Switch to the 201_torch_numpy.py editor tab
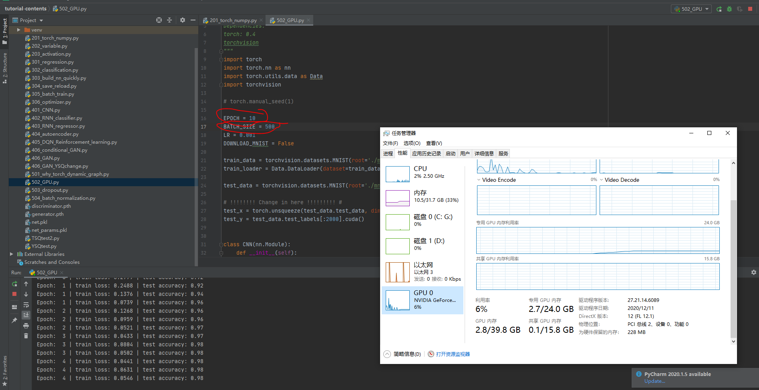This screenshot has width=759, height=390. tap(233, 20)
